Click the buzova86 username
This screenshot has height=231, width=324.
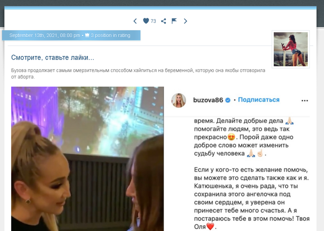208,100
